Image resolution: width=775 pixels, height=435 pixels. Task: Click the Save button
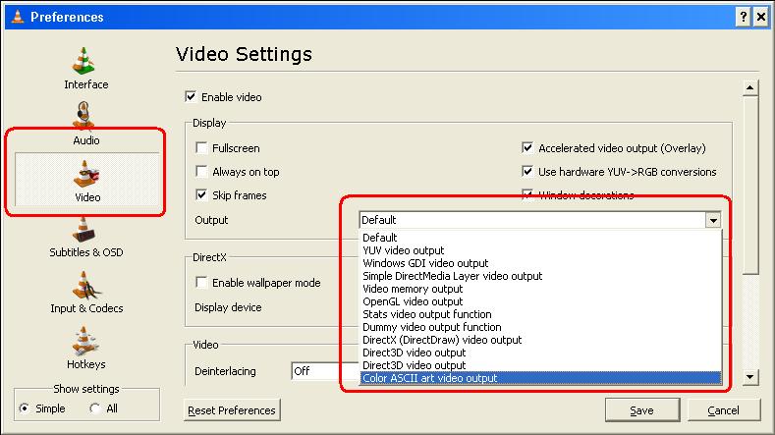pos(642,410)
